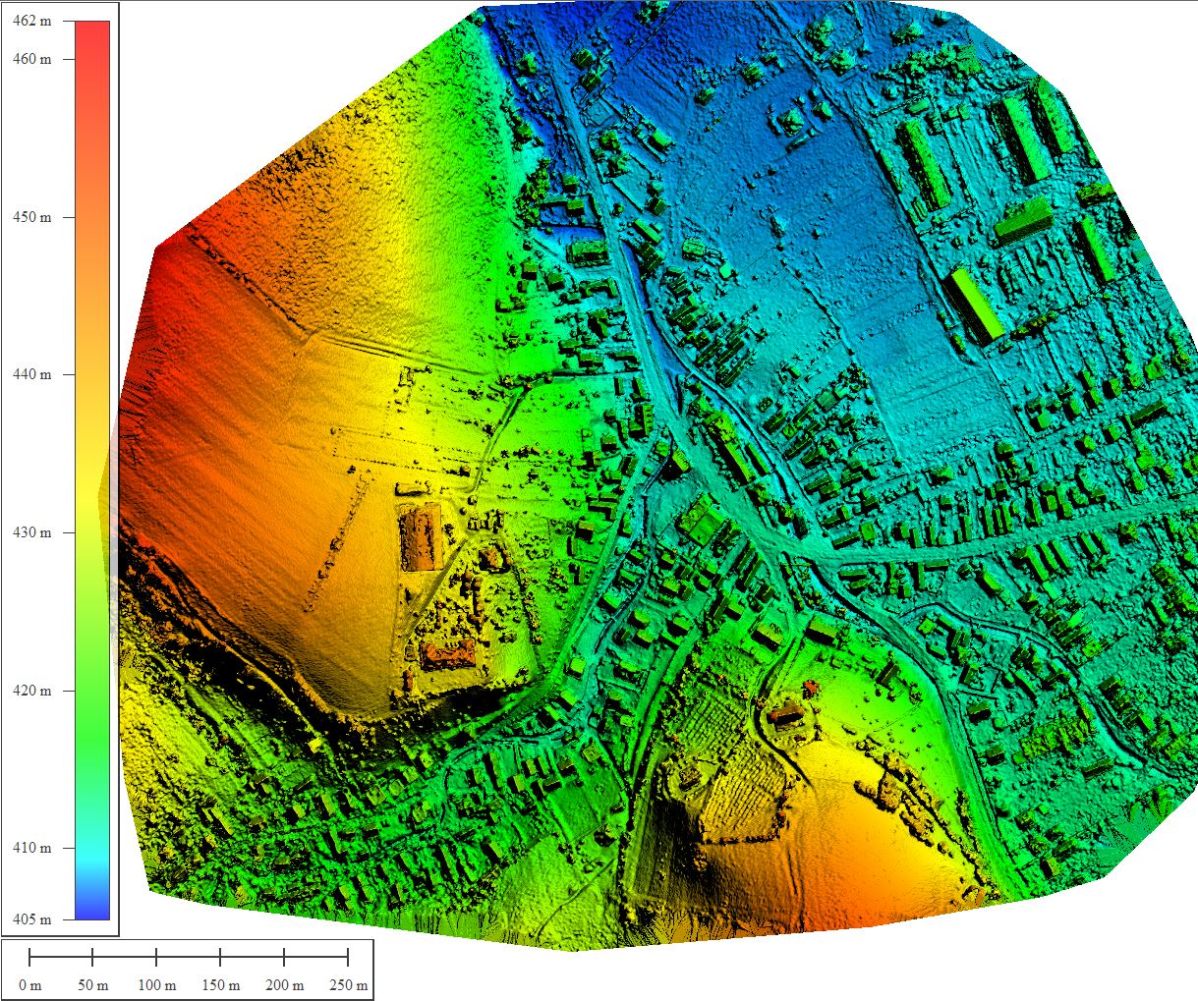Pick the red top of the color ramp
1198x1001 pixels.
point(92,29)
